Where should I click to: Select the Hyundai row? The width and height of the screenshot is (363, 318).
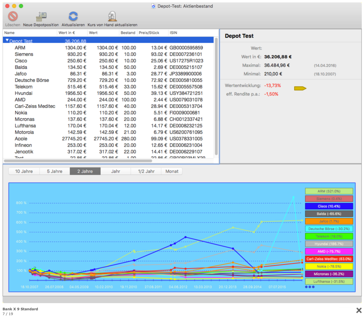point(108,93)
